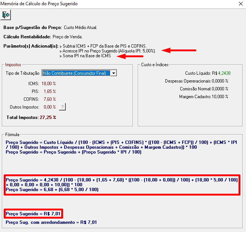
Task: Click 'Subtrai ICMS + FCP da Base' parameter line
Action: 103,46
